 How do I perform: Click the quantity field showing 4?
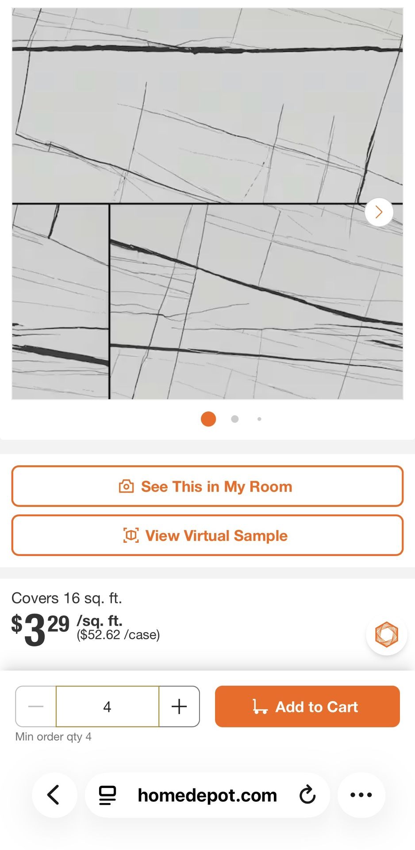[107, 707]
